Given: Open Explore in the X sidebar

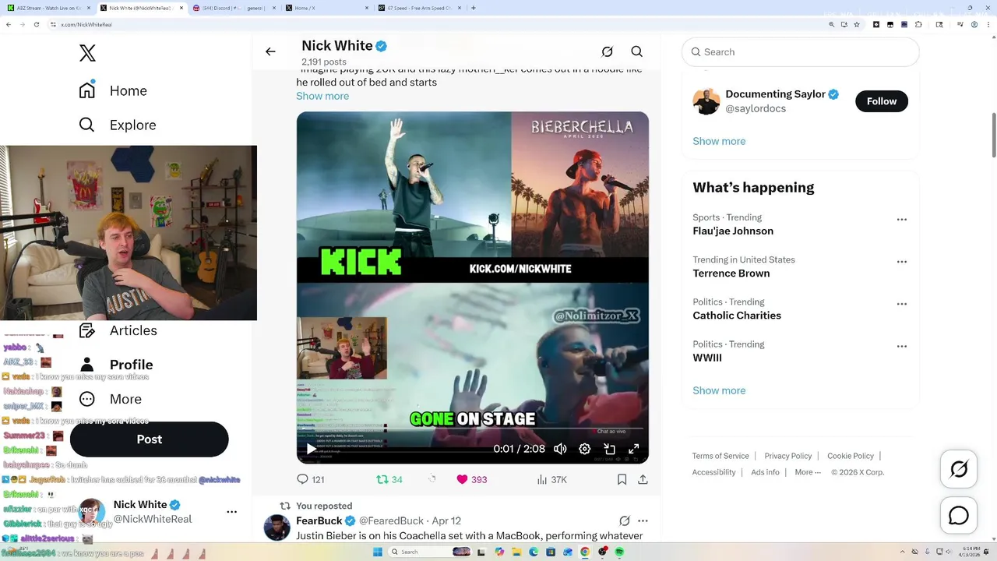Looking at the screenshot, I should click(x=118, y=125).
